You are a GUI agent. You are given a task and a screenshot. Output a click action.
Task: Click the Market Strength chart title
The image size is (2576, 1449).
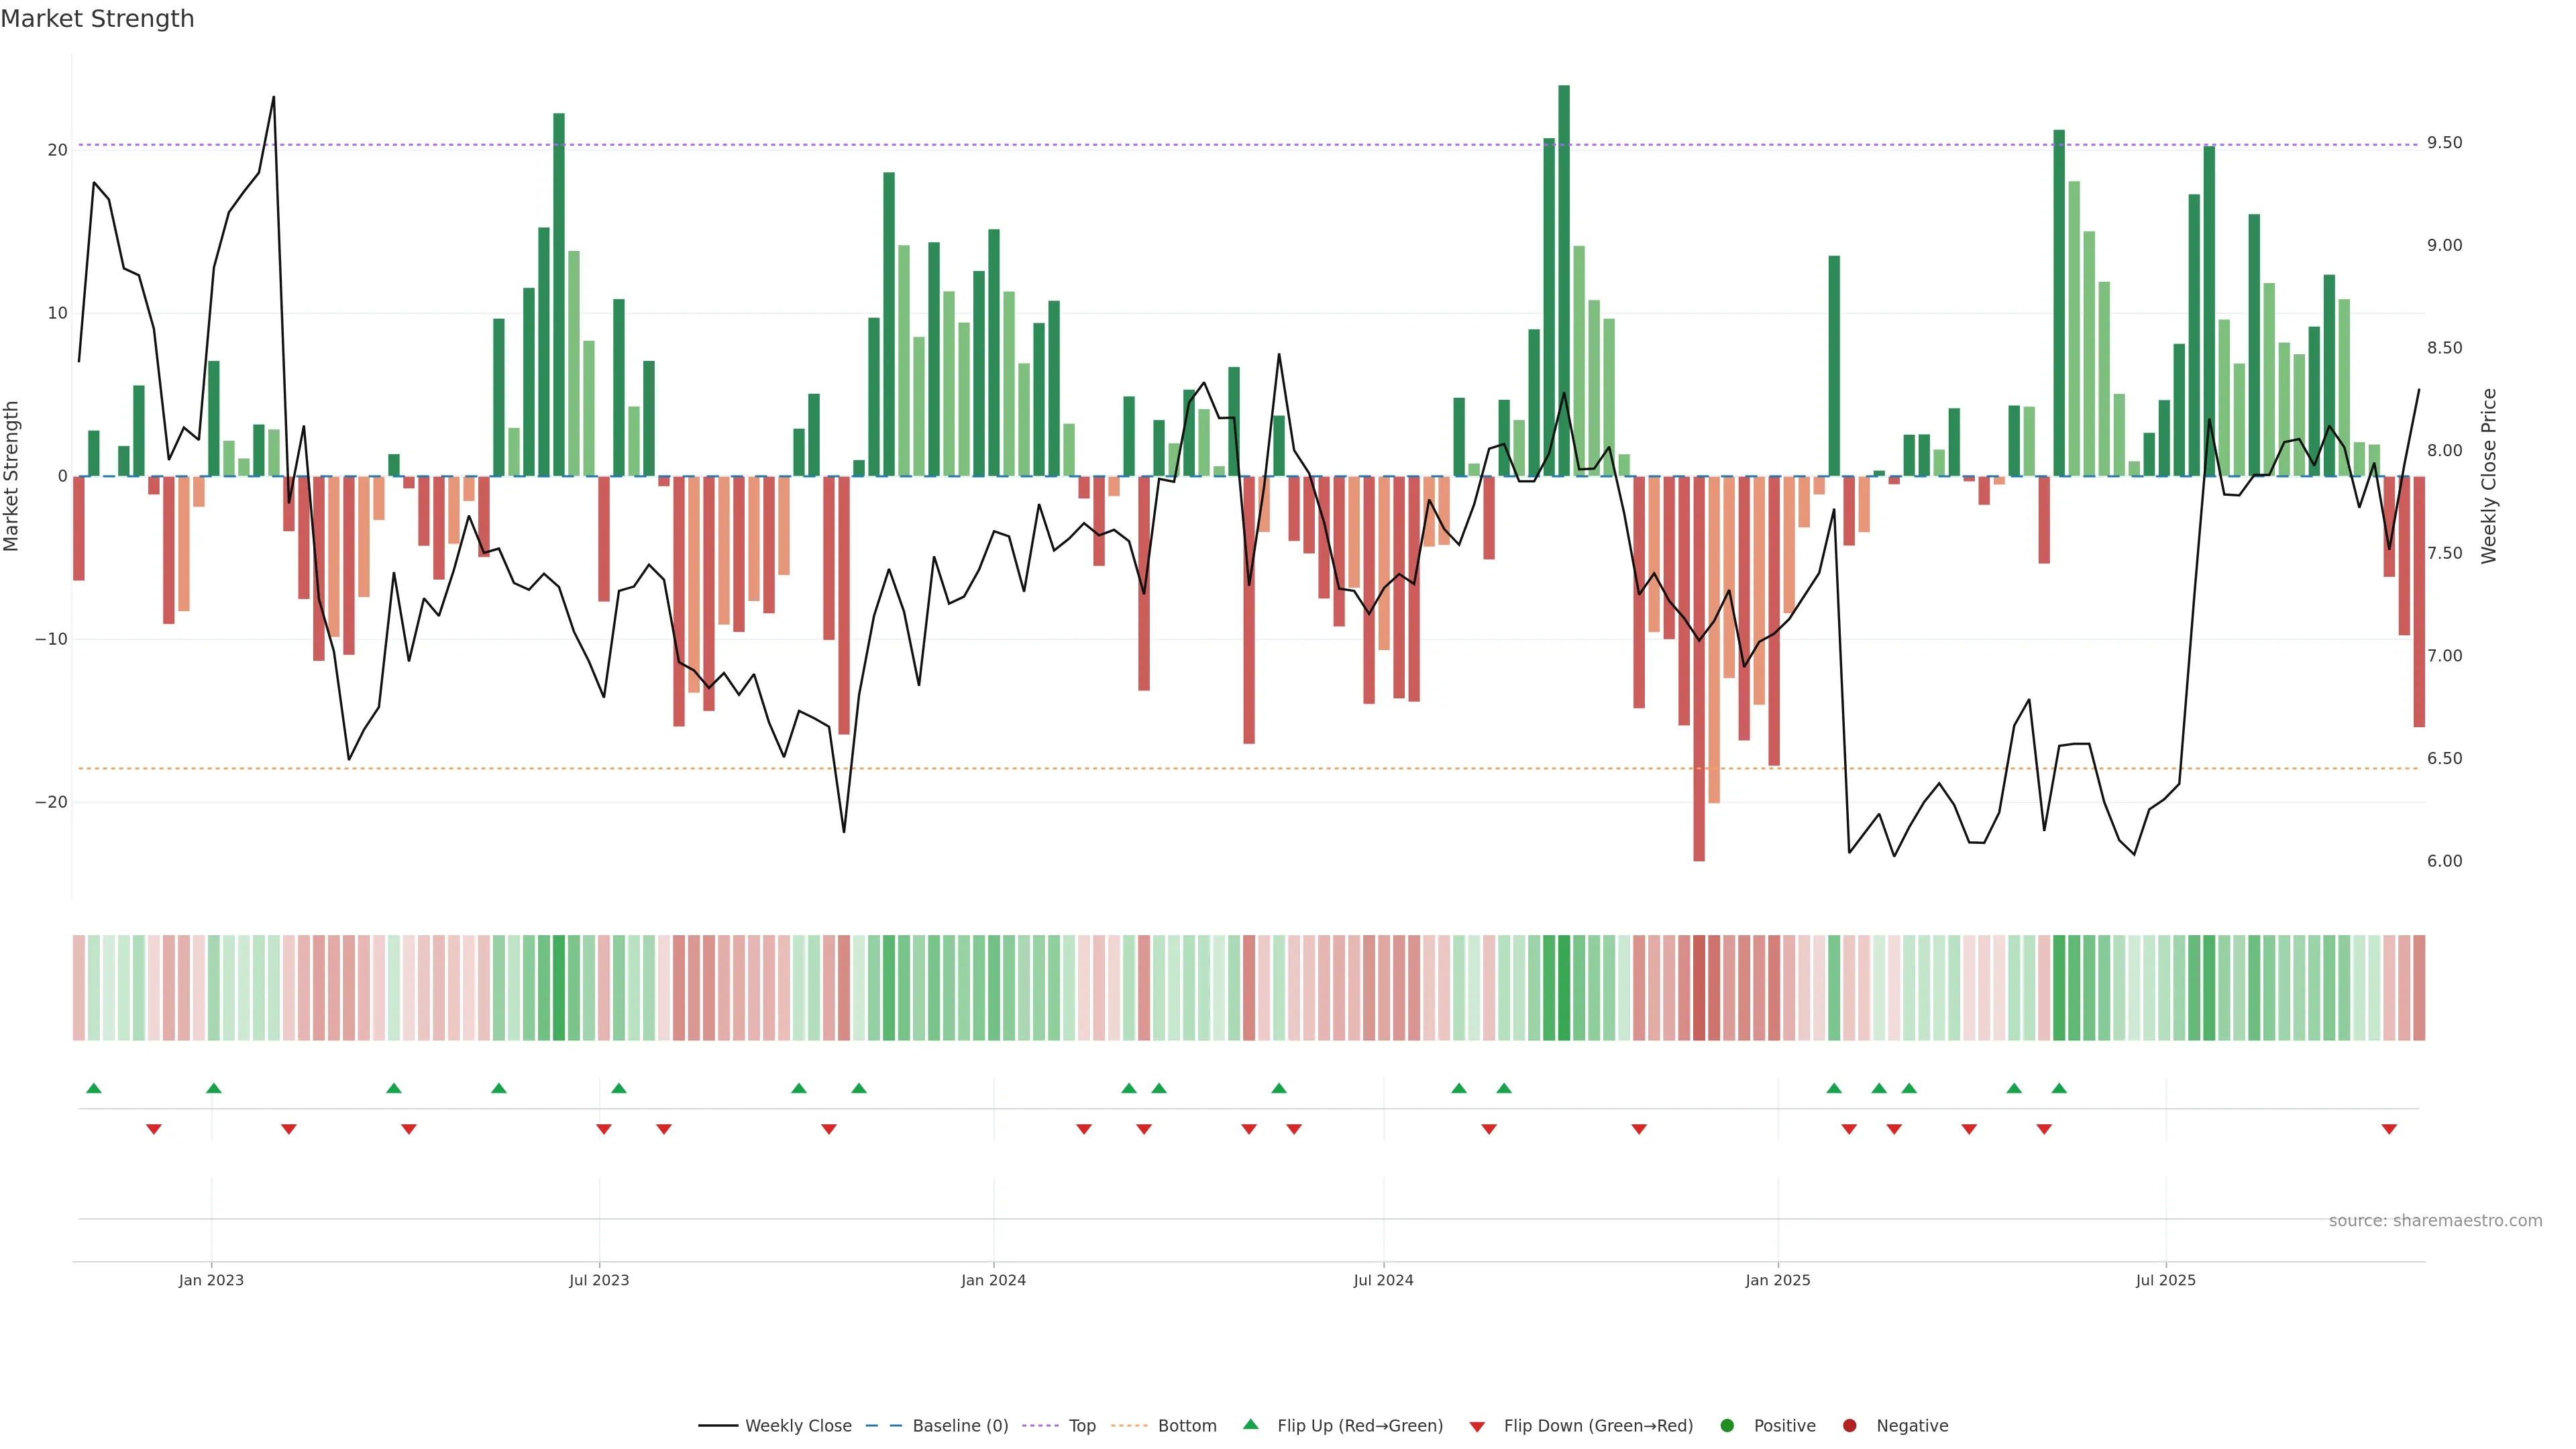coord(97,19)
